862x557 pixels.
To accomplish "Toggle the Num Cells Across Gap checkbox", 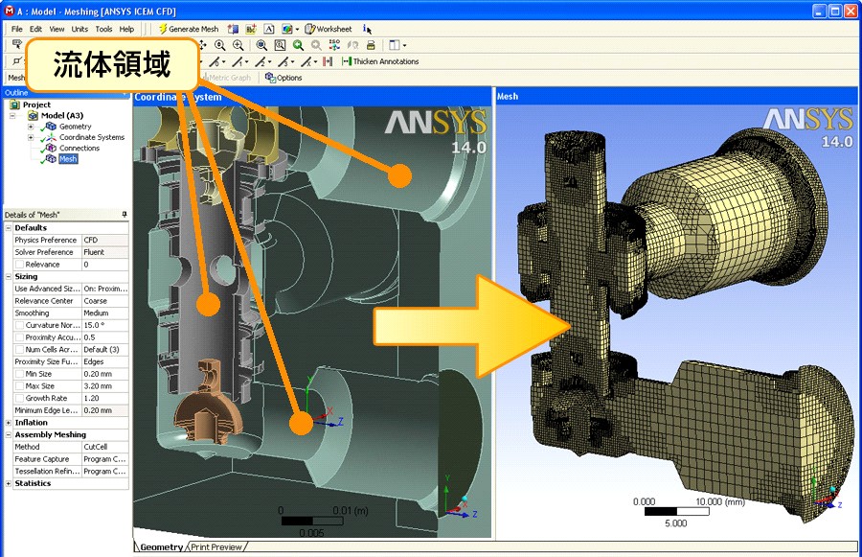I will click(x=20, y=350).
